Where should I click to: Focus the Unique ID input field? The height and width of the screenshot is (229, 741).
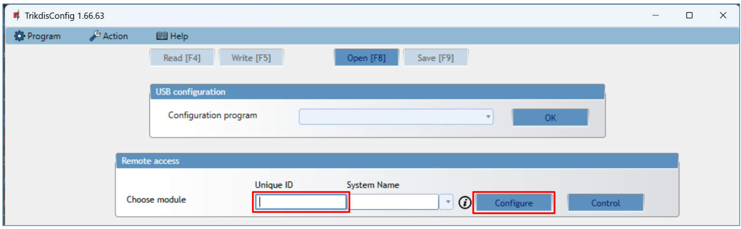point(301,202)
